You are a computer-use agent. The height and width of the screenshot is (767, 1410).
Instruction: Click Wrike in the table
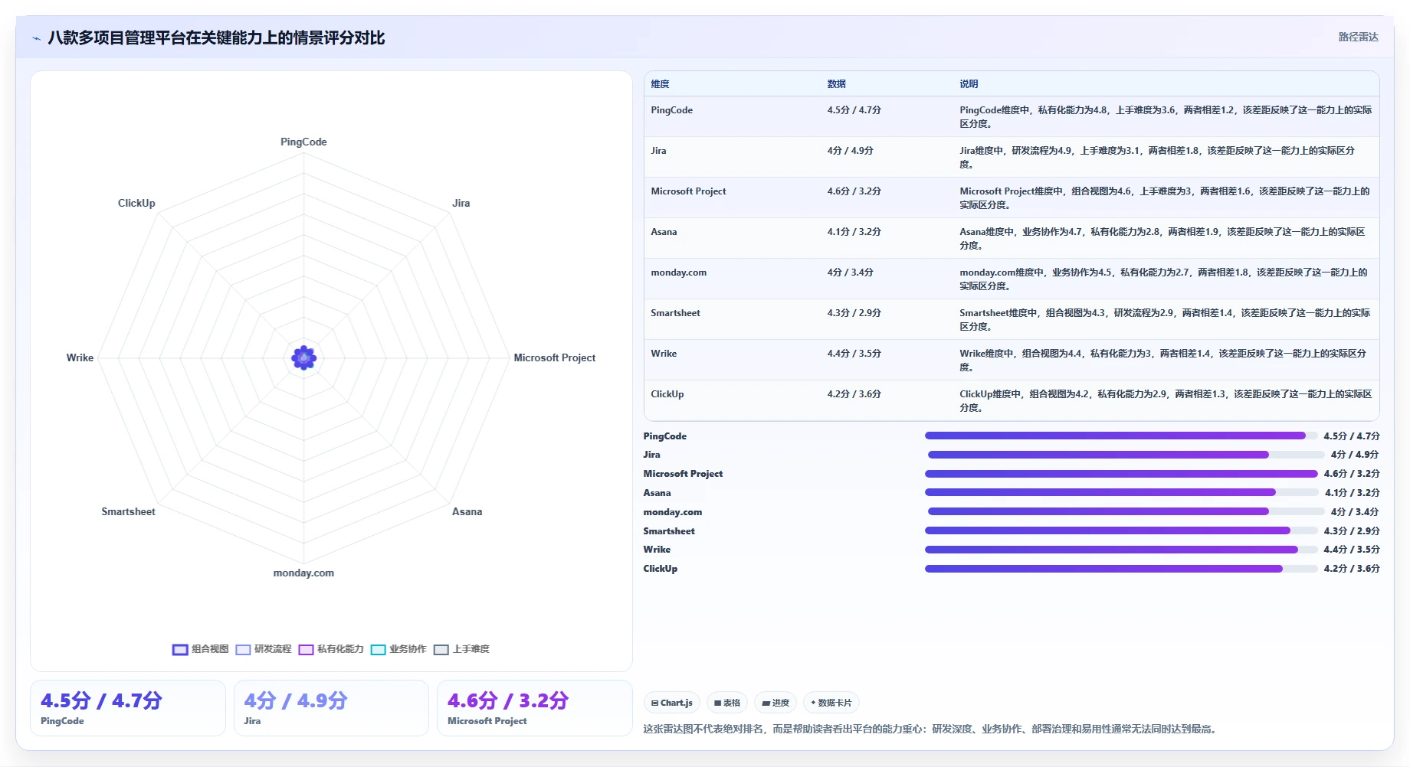[x=664, y=354]
